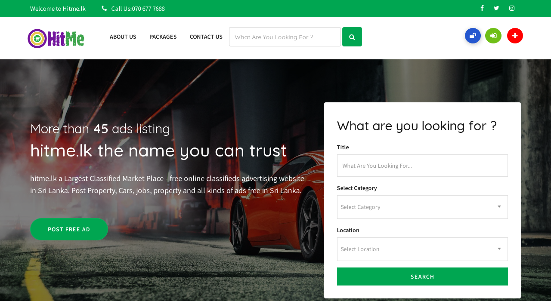Click the 'Welcome to Hitme.lk' text

click(58, 9)
